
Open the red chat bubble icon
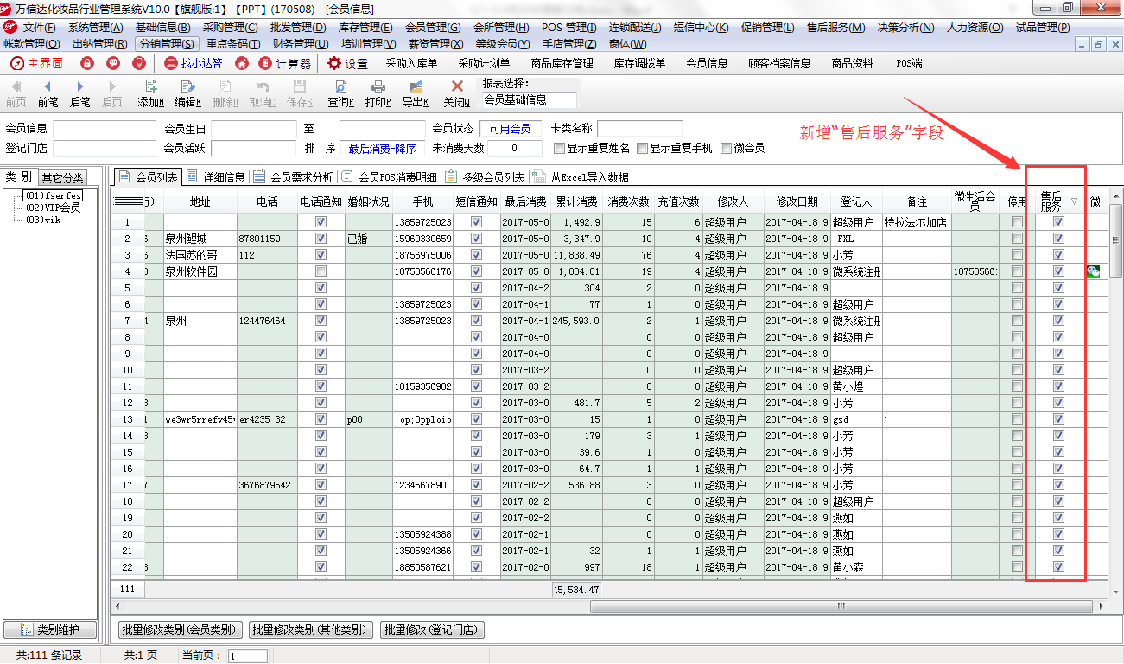113,63
